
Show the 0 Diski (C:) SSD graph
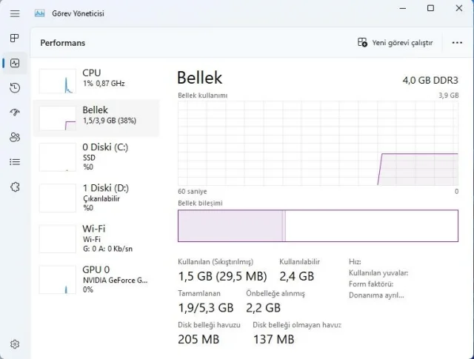(x=96, y=157)
